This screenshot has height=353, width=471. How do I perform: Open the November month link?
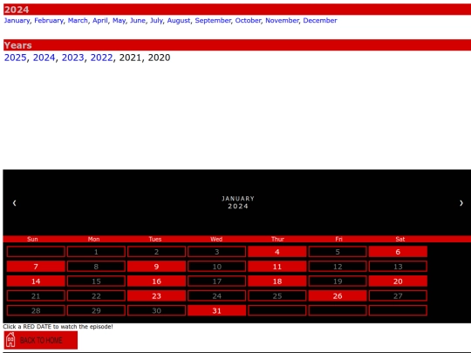[x=282, y=20]
